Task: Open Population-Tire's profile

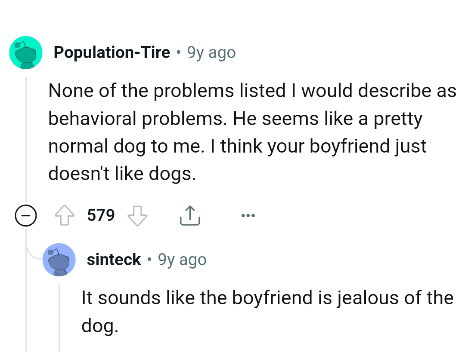Action: (112, 52)
